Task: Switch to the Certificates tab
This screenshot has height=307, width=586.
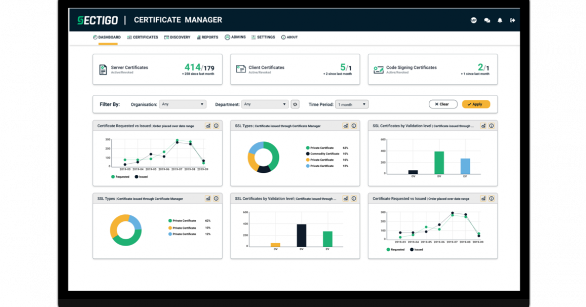Action: tap(142, 37)
